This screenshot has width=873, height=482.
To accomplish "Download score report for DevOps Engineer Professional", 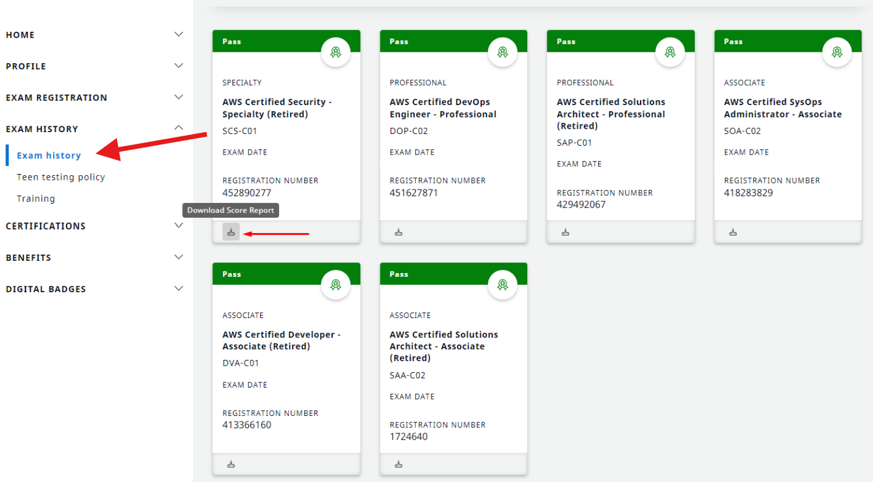I will [x=399, y=232].
